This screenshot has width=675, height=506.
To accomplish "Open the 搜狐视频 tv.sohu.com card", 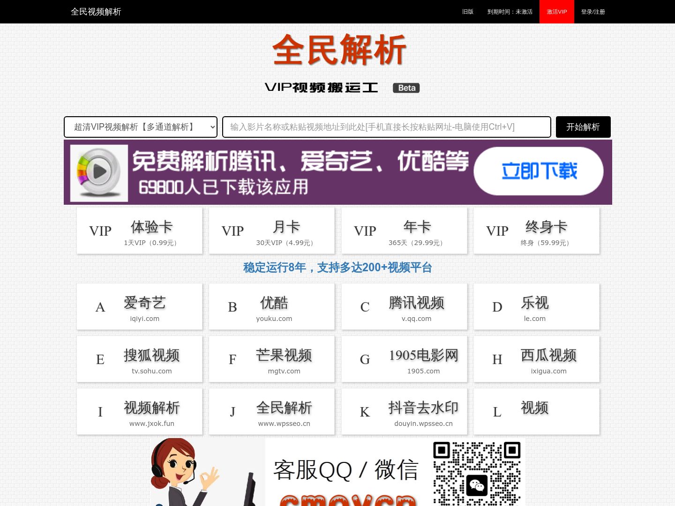I will coord(140,359).
